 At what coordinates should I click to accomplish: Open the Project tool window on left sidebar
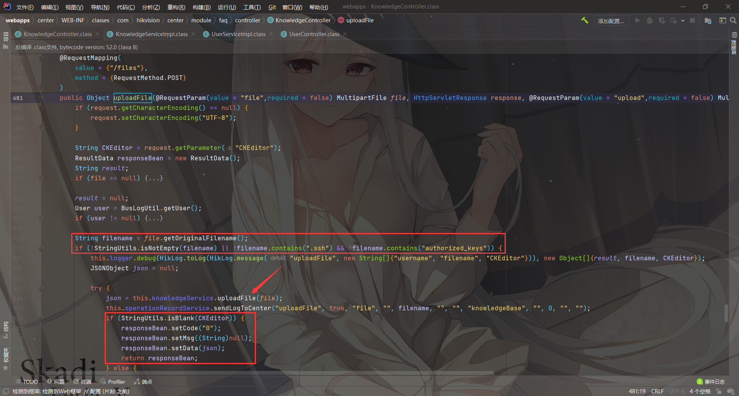(5, 41)
